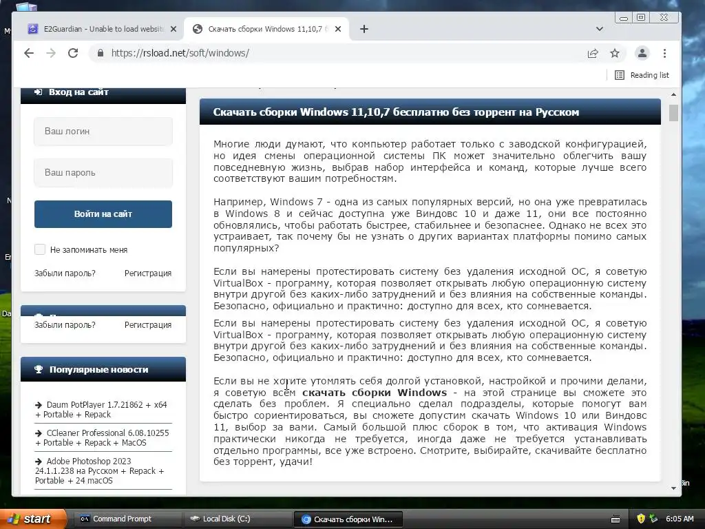Click the arrow bullet beside CCleaner Professional
Screen dimensions: 705x529
tap(39, 433)
